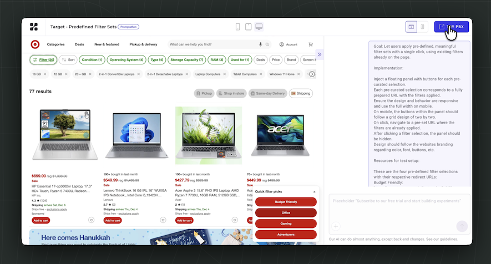491x264 pixels.
Task: Click the send arrow button in chat
Action: coord(462,226)
